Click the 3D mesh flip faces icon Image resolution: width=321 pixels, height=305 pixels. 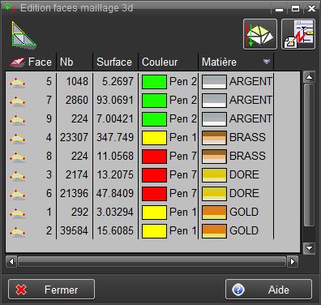(x=260, y=34)
